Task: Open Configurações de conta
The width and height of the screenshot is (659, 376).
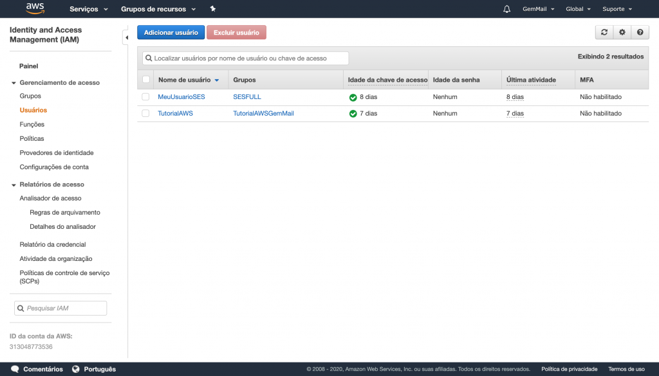Action: [x=54, y=167]
